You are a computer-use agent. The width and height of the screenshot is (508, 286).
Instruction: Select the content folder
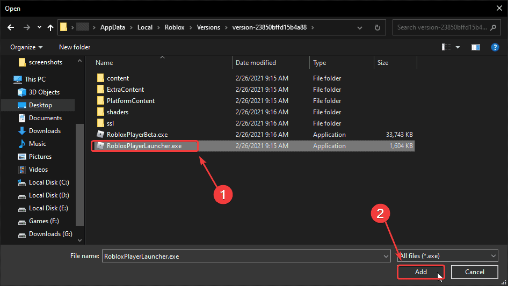118,78
